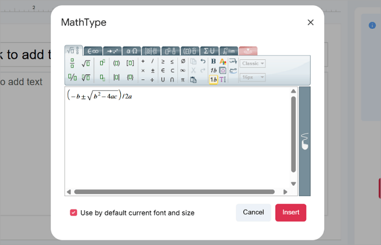Toggle italic 1b style (unhighlighted)
The image size is (381, 245).
[213, 70]
